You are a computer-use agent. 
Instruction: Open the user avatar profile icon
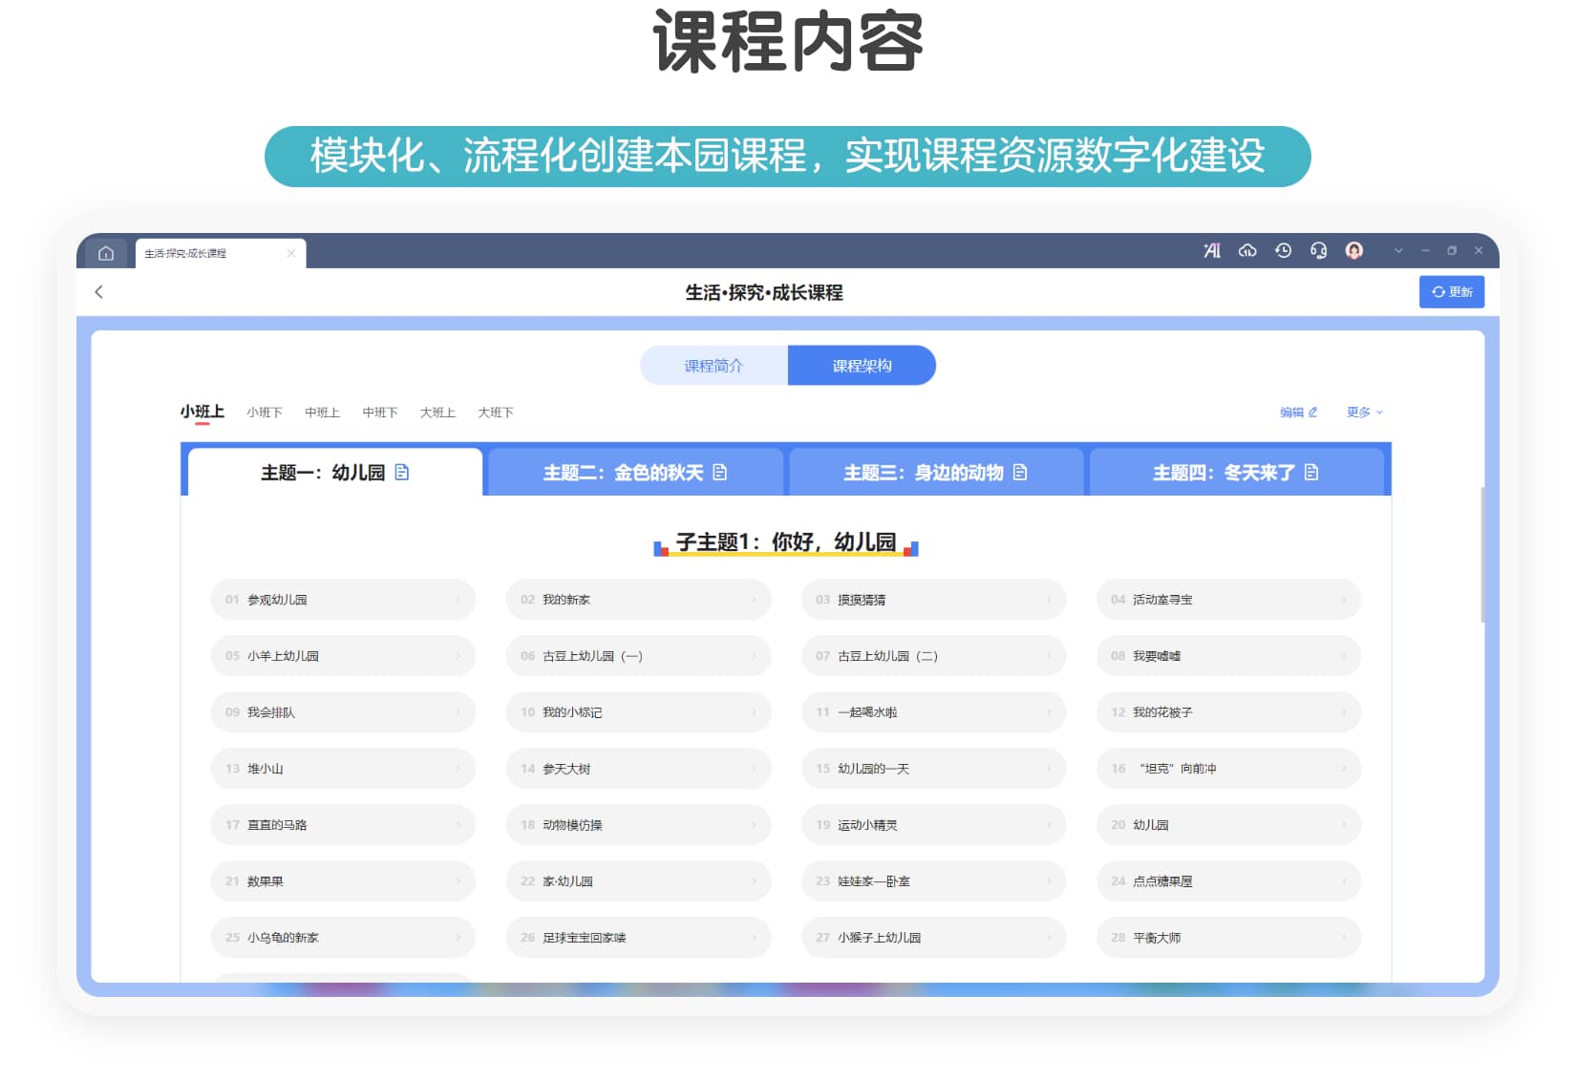pos(1353,250)
